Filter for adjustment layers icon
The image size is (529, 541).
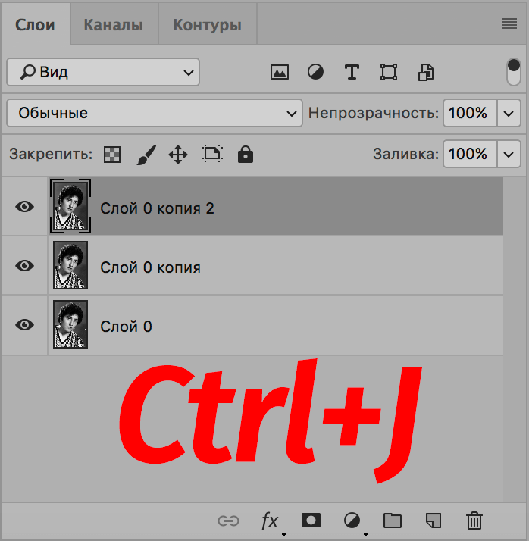pos(315,72)
